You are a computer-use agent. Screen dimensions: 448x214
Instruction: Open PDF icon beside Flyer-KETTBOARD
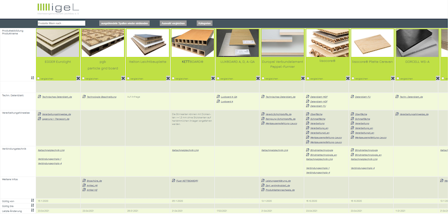click(173, 181)
